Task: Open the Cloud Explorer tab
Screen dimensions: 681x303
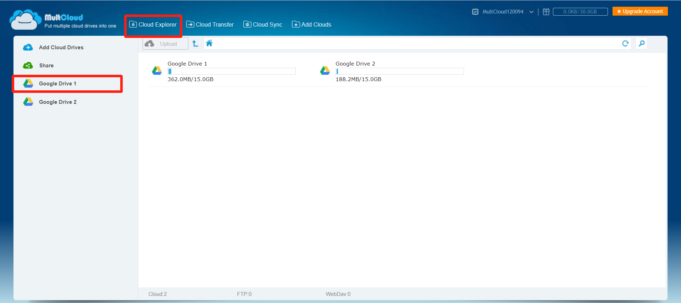Action: coord(153,24)
